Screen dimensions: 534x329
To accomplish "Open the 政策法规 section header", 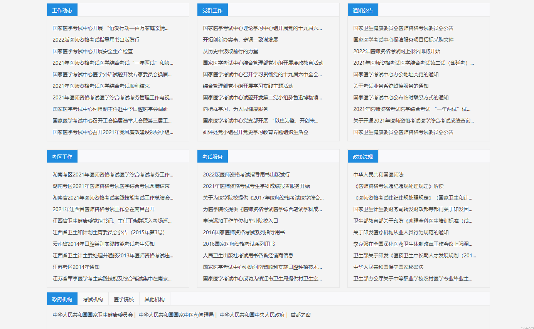I will 363,157.
